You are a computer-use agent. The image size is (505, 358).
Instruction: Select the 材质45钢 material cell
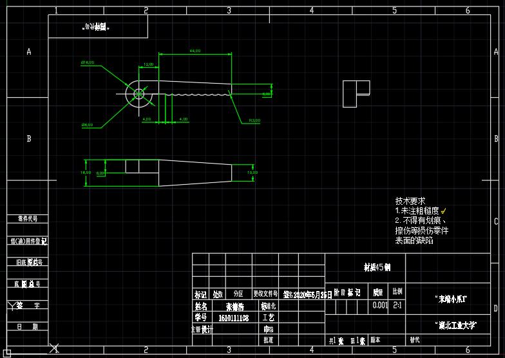point(377,267)
